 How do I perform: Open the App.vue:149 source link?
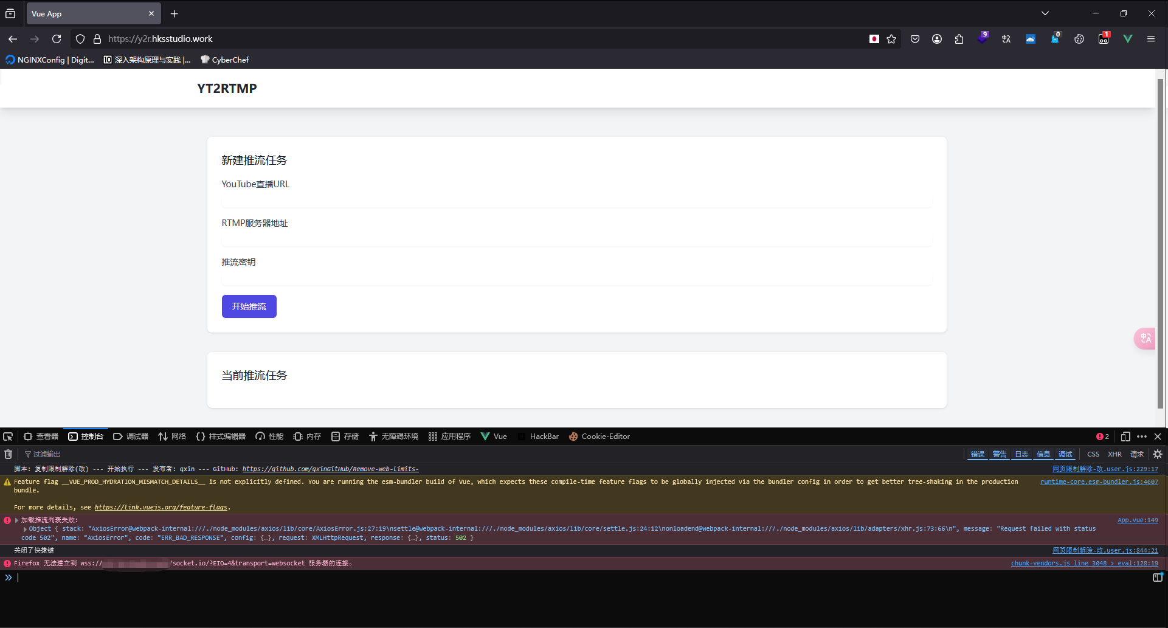click(x=1137, y=520)
